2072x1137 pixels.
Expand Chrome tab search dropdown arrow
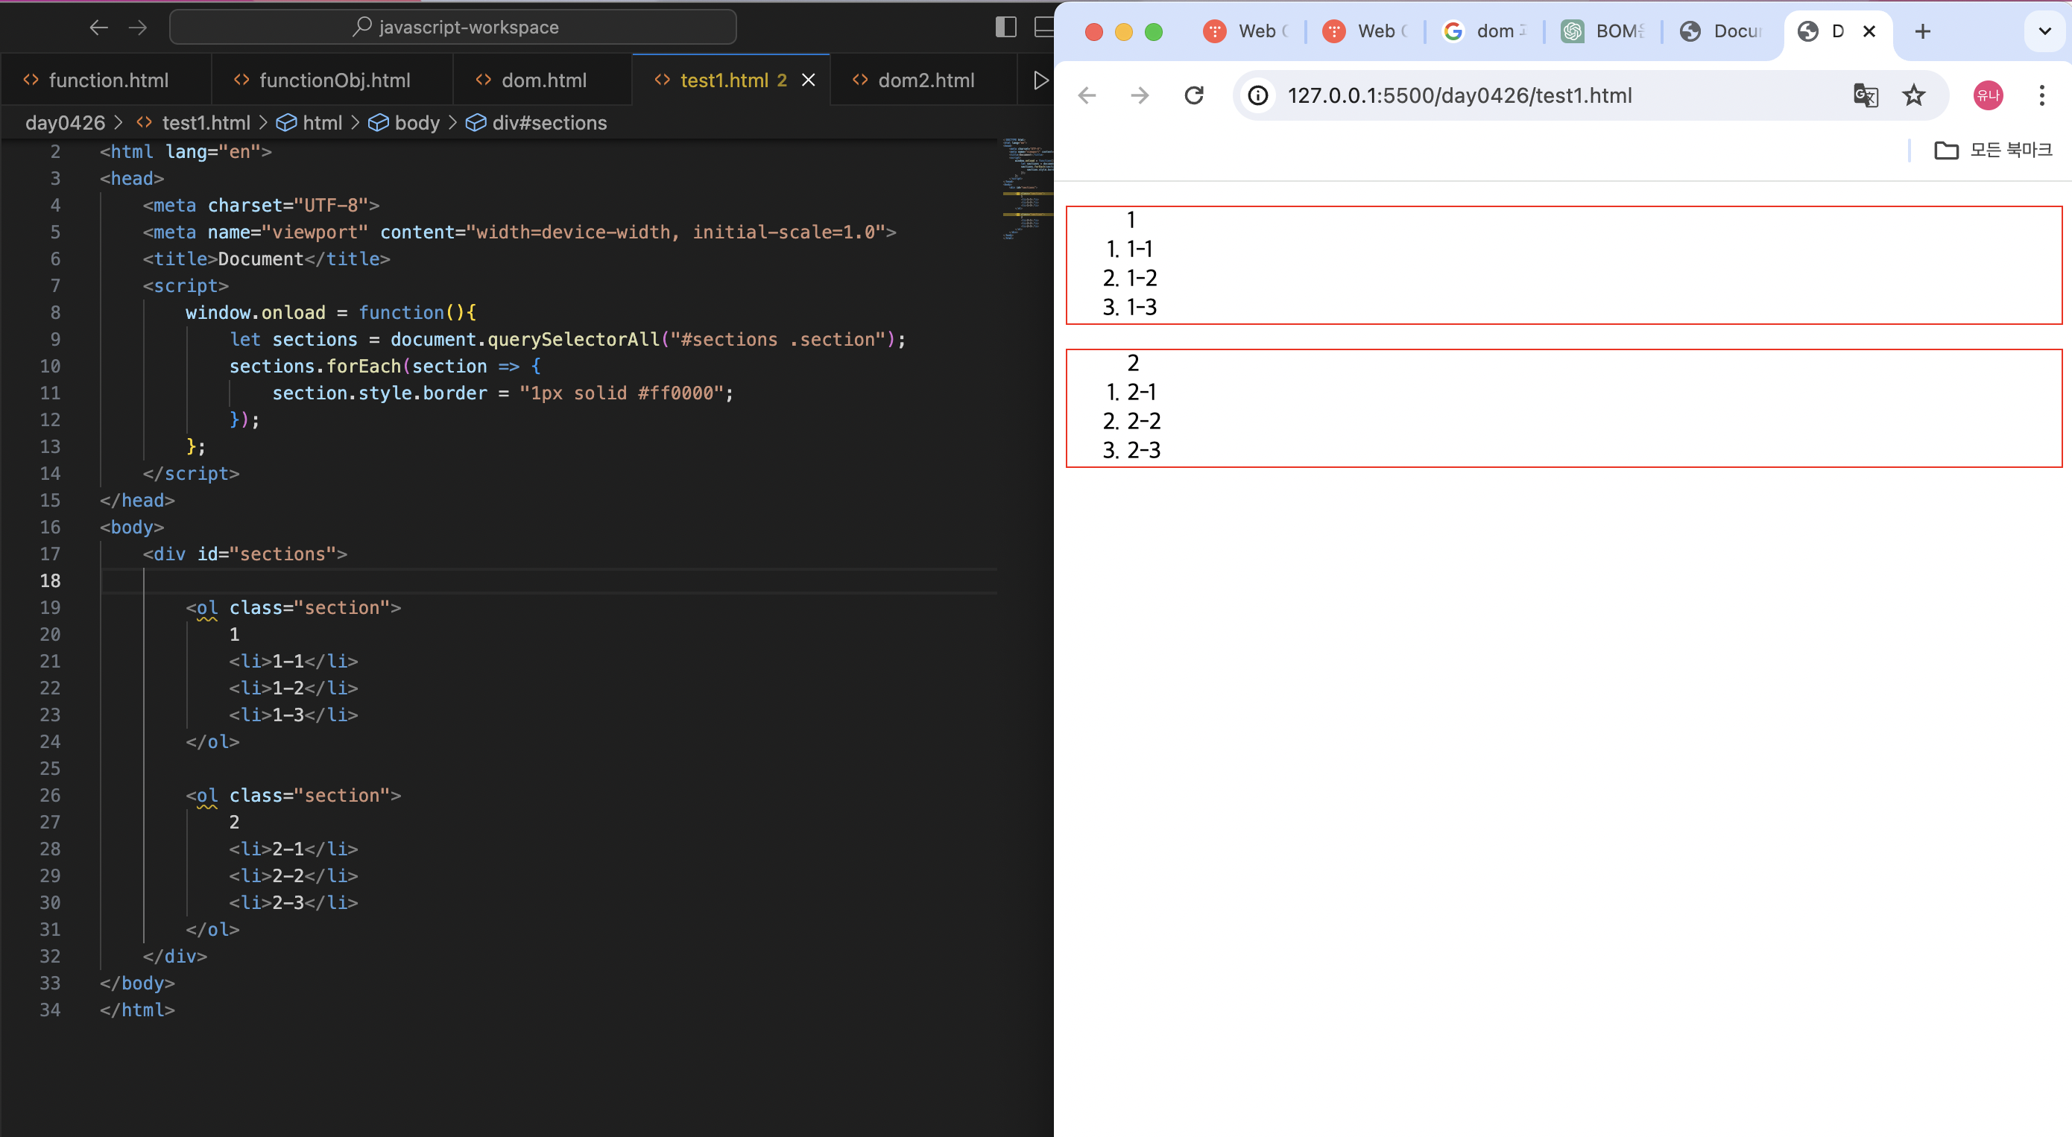2044,31
